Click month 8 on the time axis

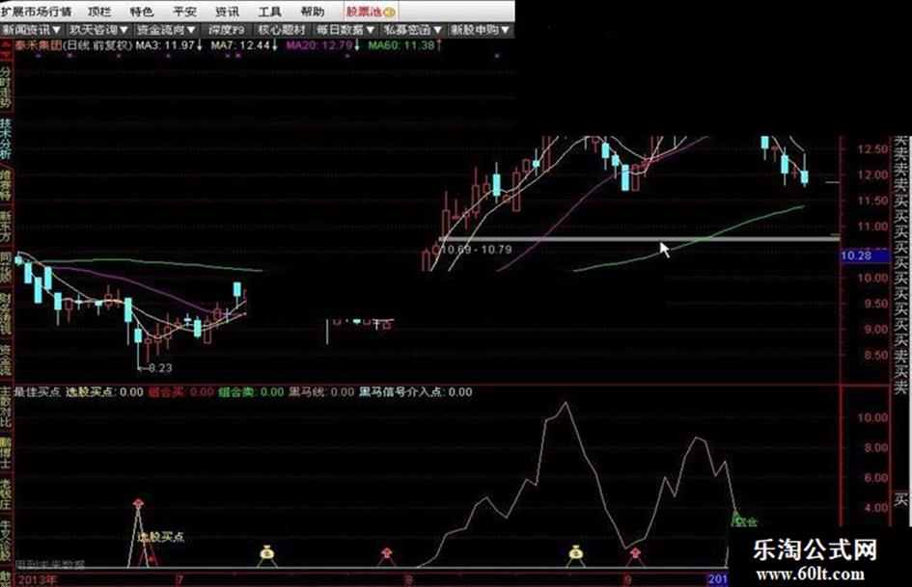point(409,579)
